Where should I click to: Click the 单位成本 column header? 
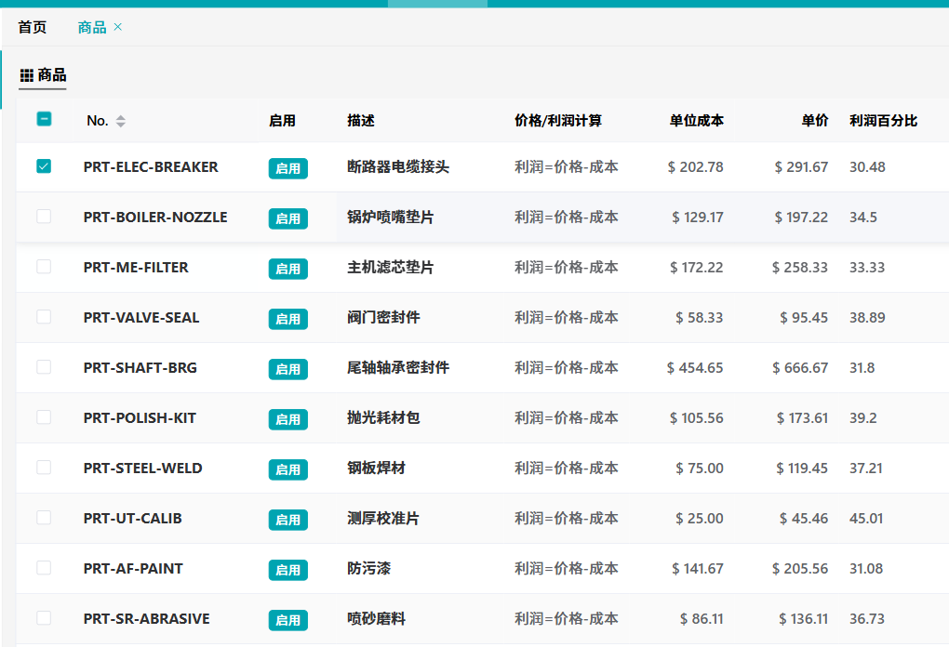696,121
